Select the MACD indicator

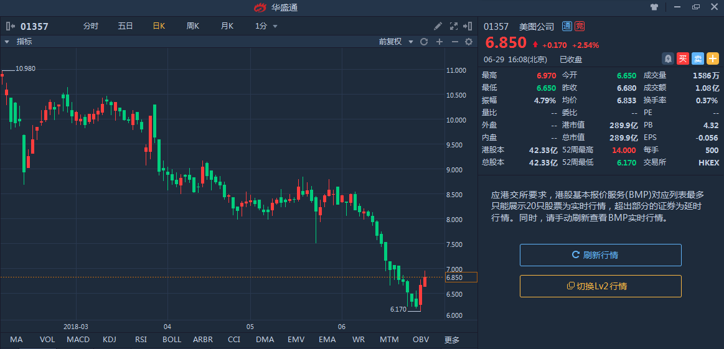pos(78,340)
